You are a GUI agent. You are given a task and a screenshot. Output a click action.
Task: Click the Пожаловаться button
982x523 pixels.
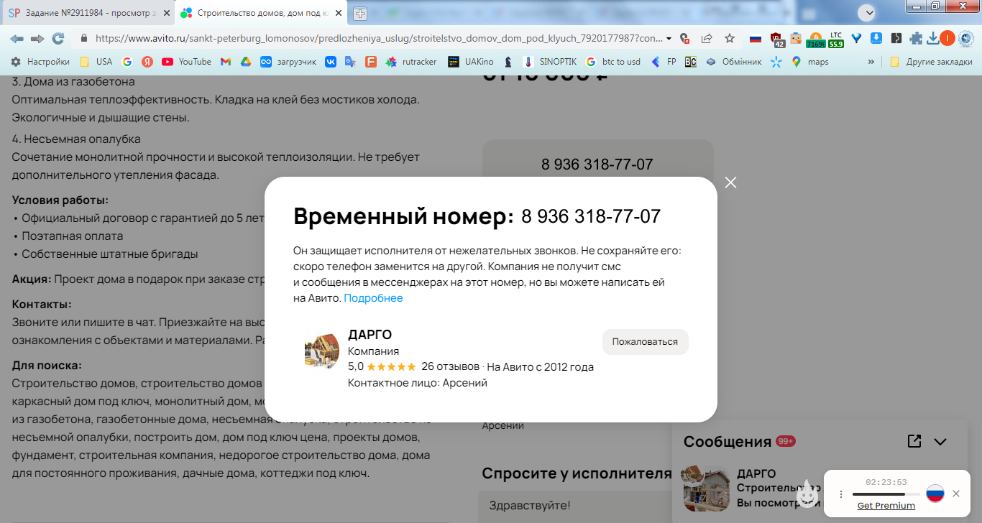pos(645,342)
